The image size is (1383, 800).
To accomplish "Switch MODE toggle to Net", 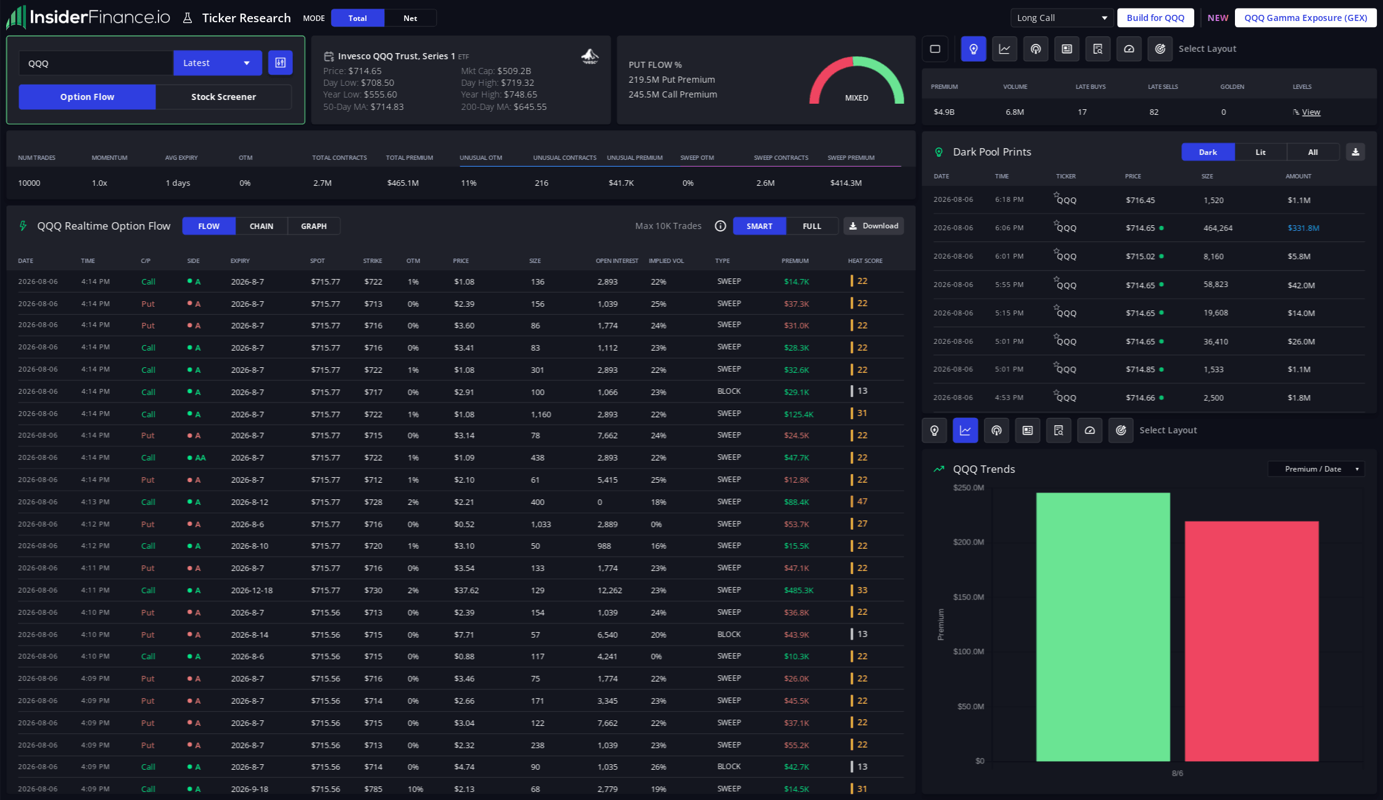I will pos(410,18).
